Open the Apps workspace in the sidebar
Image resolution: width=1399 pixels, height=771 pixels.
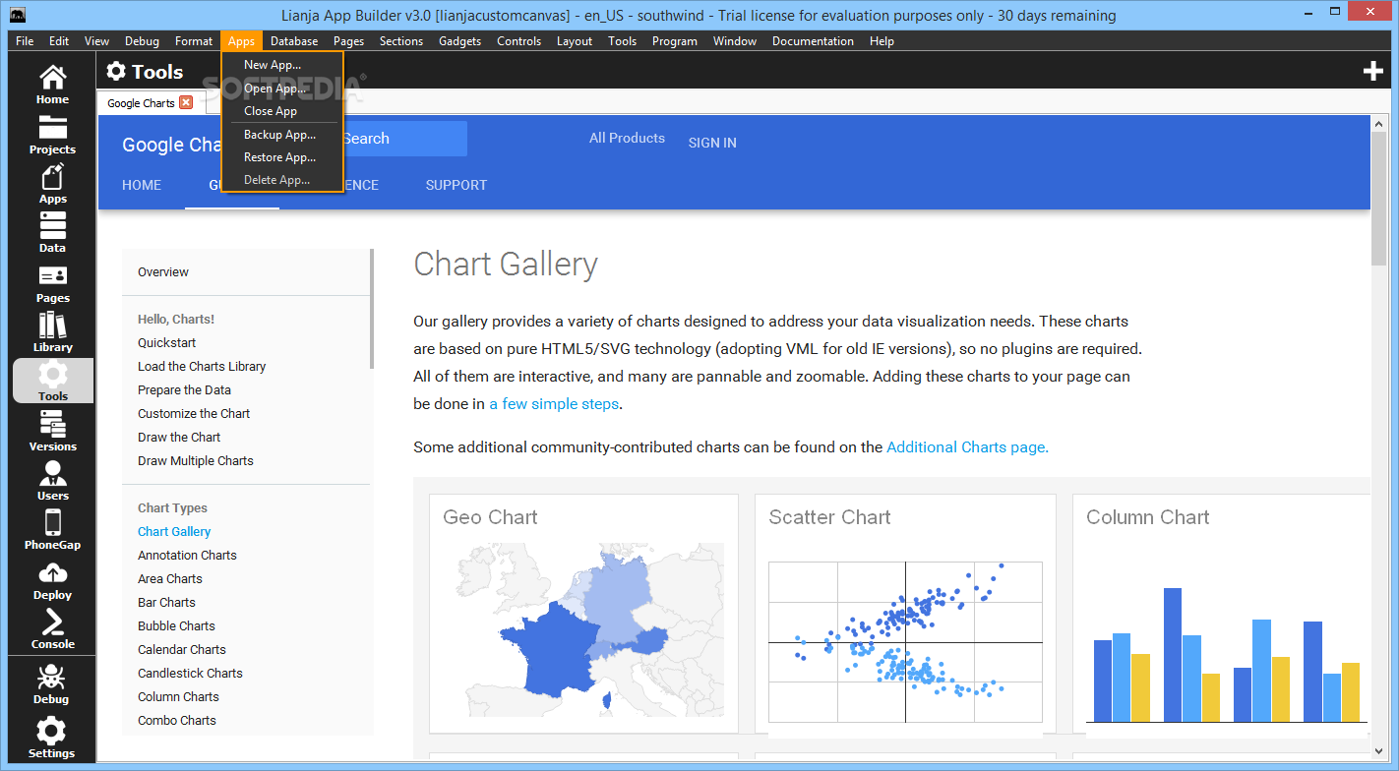pyautogui.click(x=52, y=184)
